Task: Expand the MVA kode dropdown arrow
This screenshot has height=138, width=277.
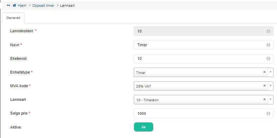Action: (x=270, y=86)
